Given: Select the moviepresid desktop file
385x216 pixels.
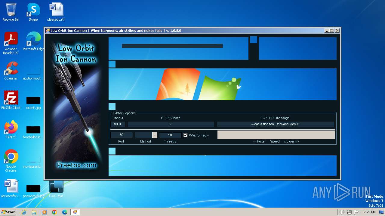Looking at the screenshot, I should pyautogui.click(x=33, y=161).
